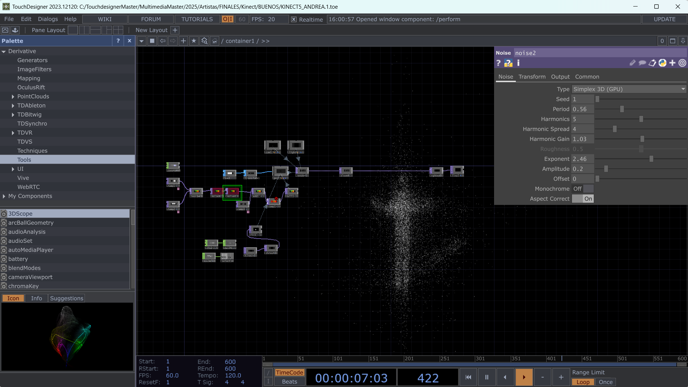Set range limit to Once
688x387 pixels.
click(x=605, y=382)
